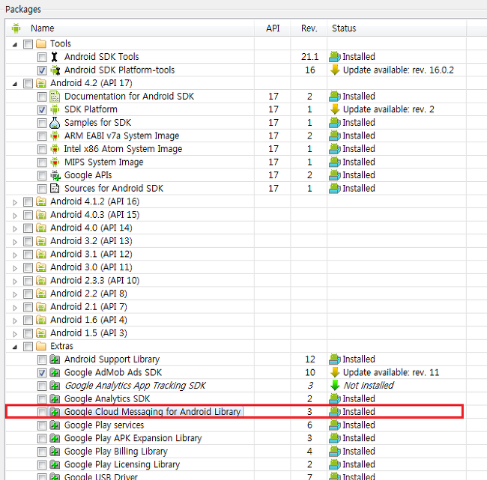Click the Google Cloud Messaging library icon

tap(55, 412)
